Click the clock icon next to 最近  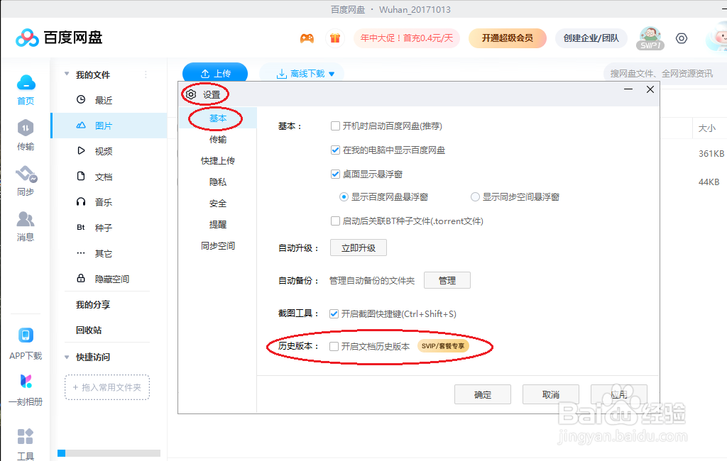81,99
